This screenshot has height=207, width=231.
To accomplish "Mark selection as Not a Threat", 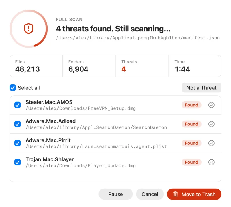I will (x=201, y=88).
